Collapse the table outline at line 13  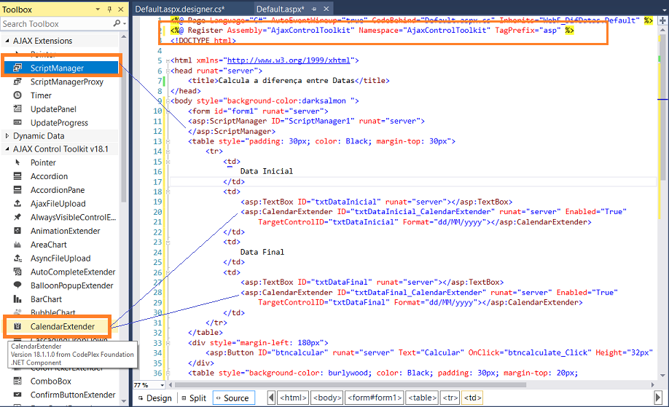(x=168, y=141)
